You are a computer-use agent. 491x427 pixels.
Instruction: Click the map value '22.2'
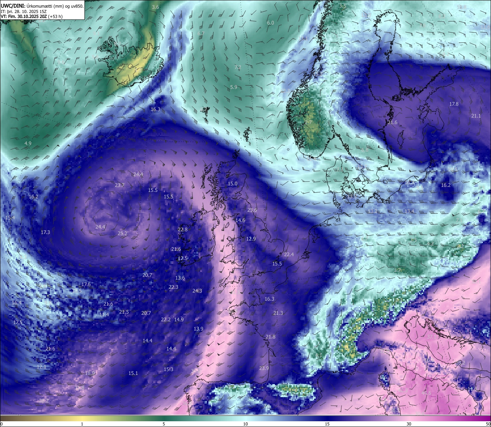166,319
